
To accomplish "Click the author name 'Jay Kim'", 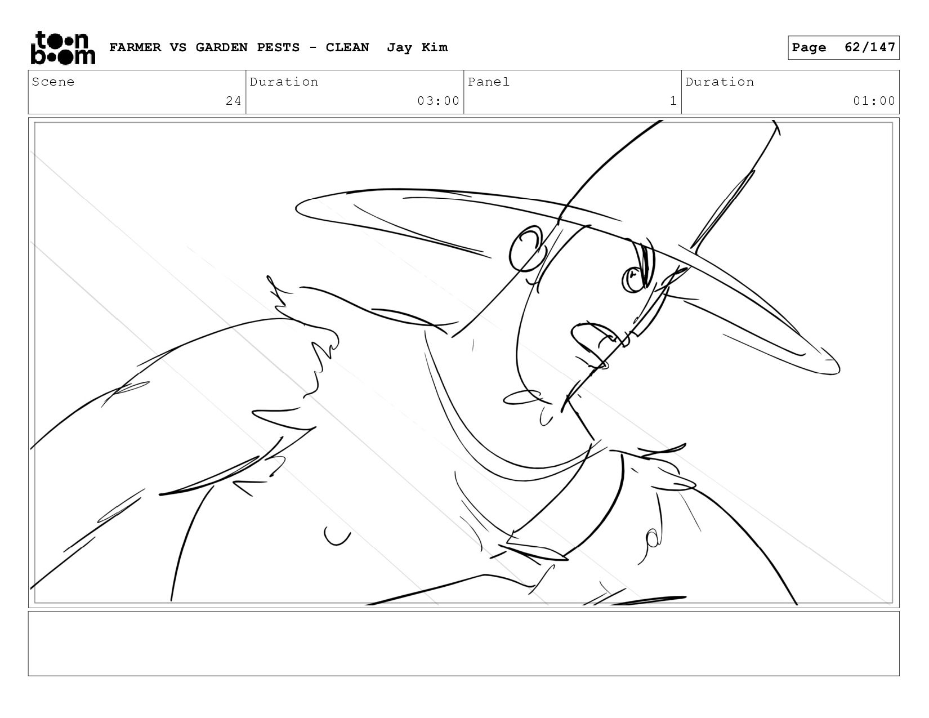I will pos(417,47).
